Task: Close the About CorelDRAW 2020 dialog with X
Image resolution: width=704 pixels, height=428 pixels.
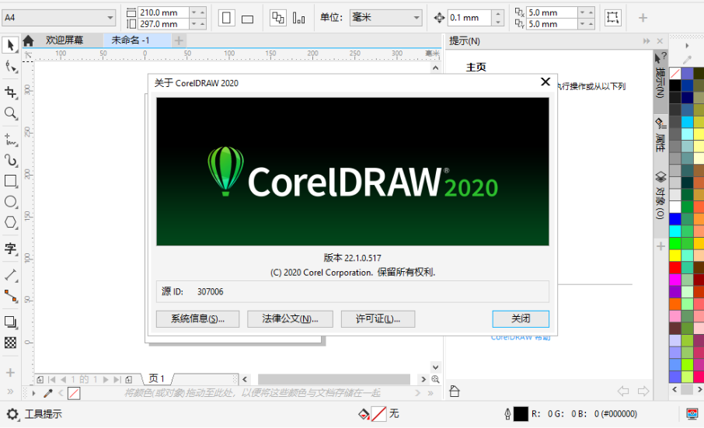Action: pos(545,82)
